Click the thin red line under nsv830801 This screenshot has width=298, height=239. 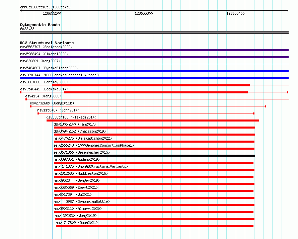pyautogui.click(x=154, y=64)
